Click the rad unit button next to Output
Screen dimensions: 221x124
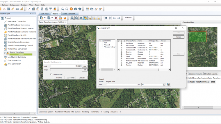click(85, 70)
